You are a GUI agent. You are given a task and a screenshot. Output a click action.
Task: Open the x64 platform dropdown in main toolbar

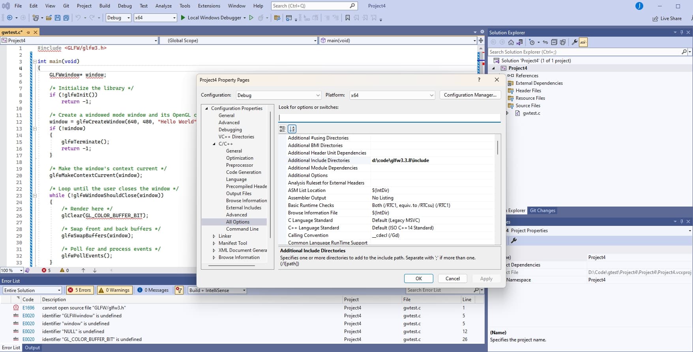click(x=155, y=18)
